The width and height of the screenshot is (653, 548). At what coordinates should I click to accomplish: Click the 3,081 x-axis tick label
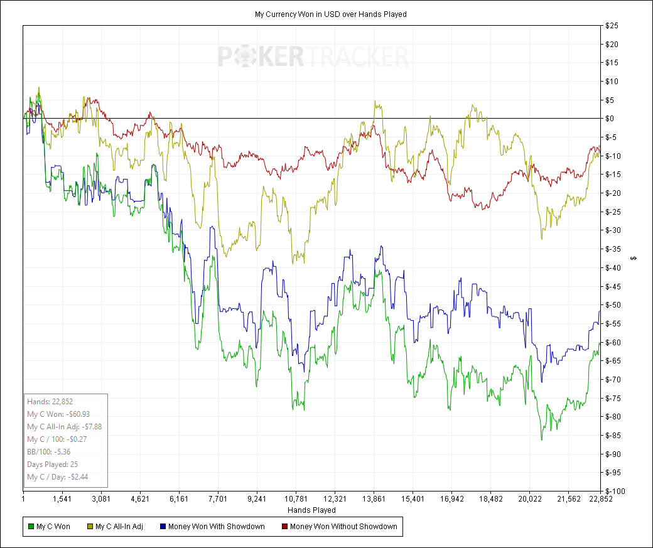(x=101, y=499)
